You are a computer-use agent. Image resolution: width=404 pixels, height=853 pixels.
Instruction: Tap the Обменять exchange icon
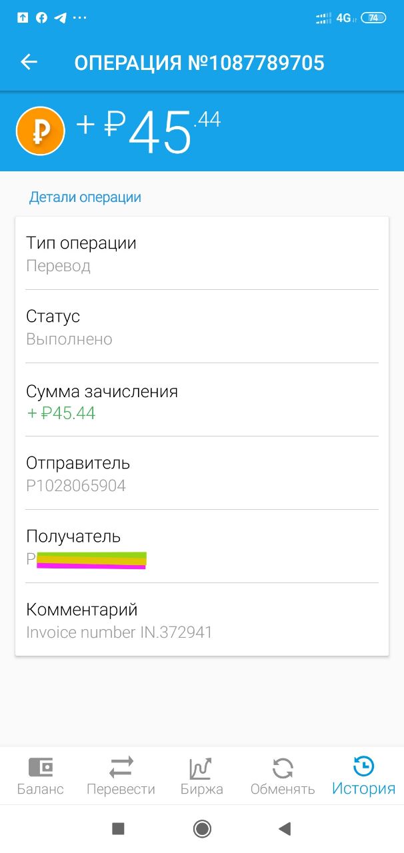(282, 768)
